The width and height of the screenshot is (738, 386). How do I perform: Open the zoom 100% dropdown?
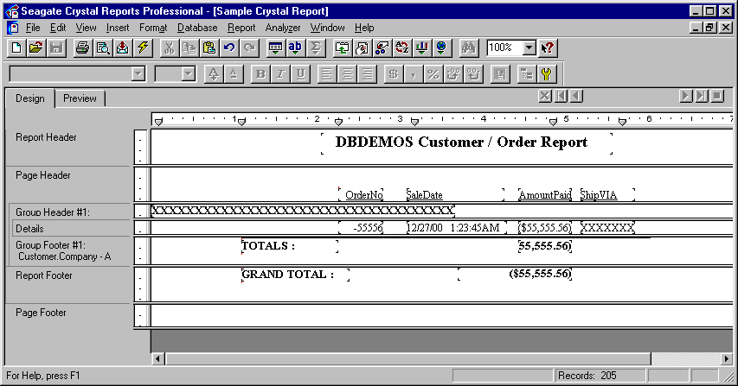point(529,47)
